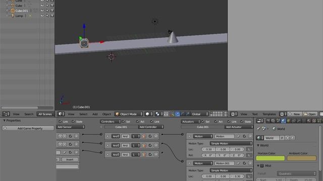The height and width of the screenshot is (181, 323).
Task: Select the Lamp object in outliner
Action: [19, 16]
